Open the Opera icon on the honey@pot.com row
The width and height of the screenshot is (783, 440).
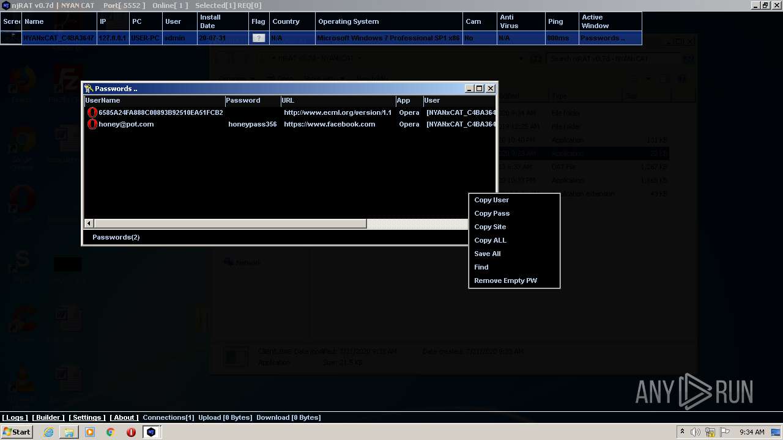tap(92, 124)
